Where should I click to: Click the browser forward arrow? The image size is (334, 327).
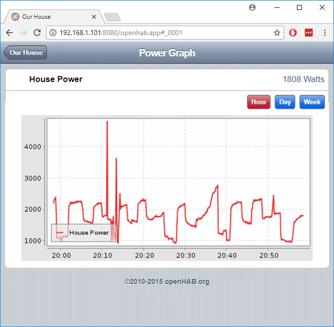(23, 33)
